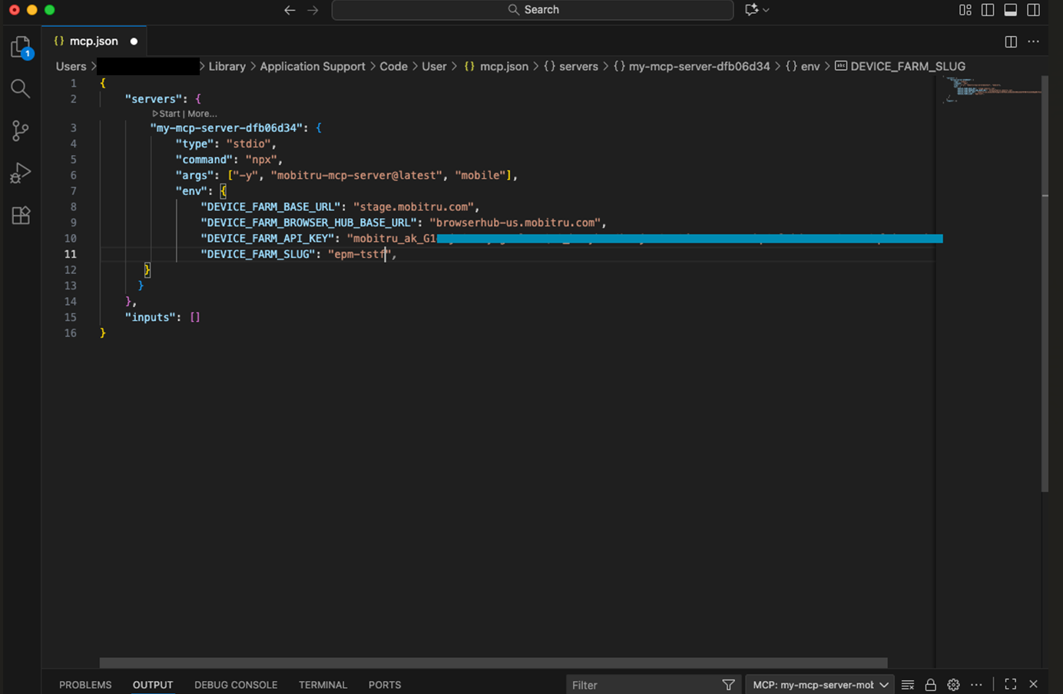This screenshot has width=1063, height=694.
Task: Open the Search view in activity bar
Action: click(21, 89)
